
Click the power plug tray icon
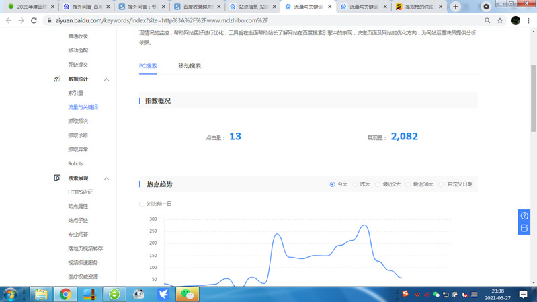coord(455,295)
